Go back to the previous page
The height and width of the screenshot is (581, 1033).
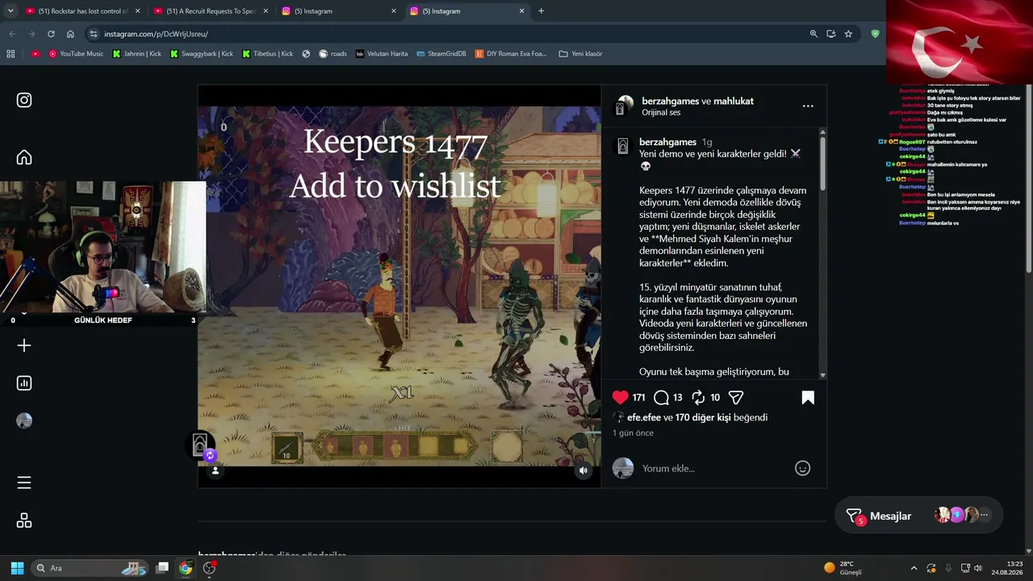pos(11,34)
